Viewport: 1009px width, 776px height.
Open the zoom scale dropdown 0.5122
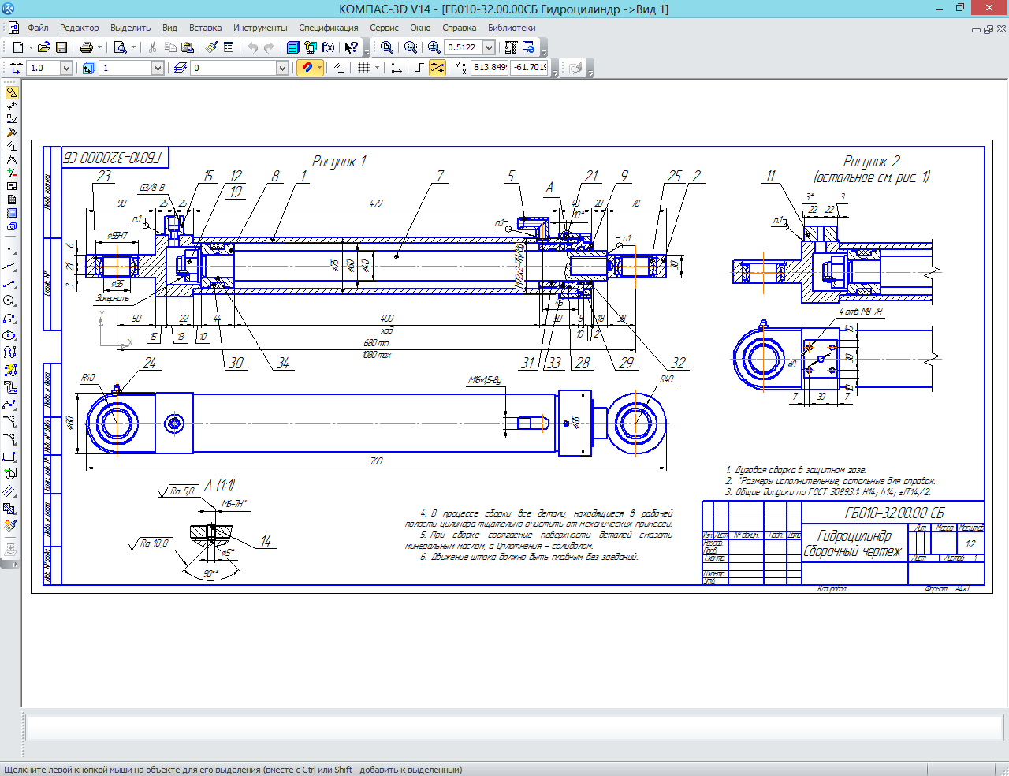(489, 47)
